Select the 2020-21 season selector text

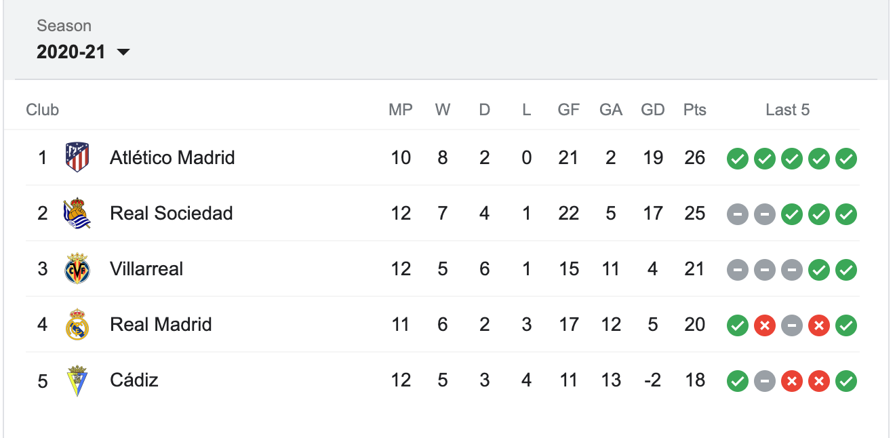[71, 52]
